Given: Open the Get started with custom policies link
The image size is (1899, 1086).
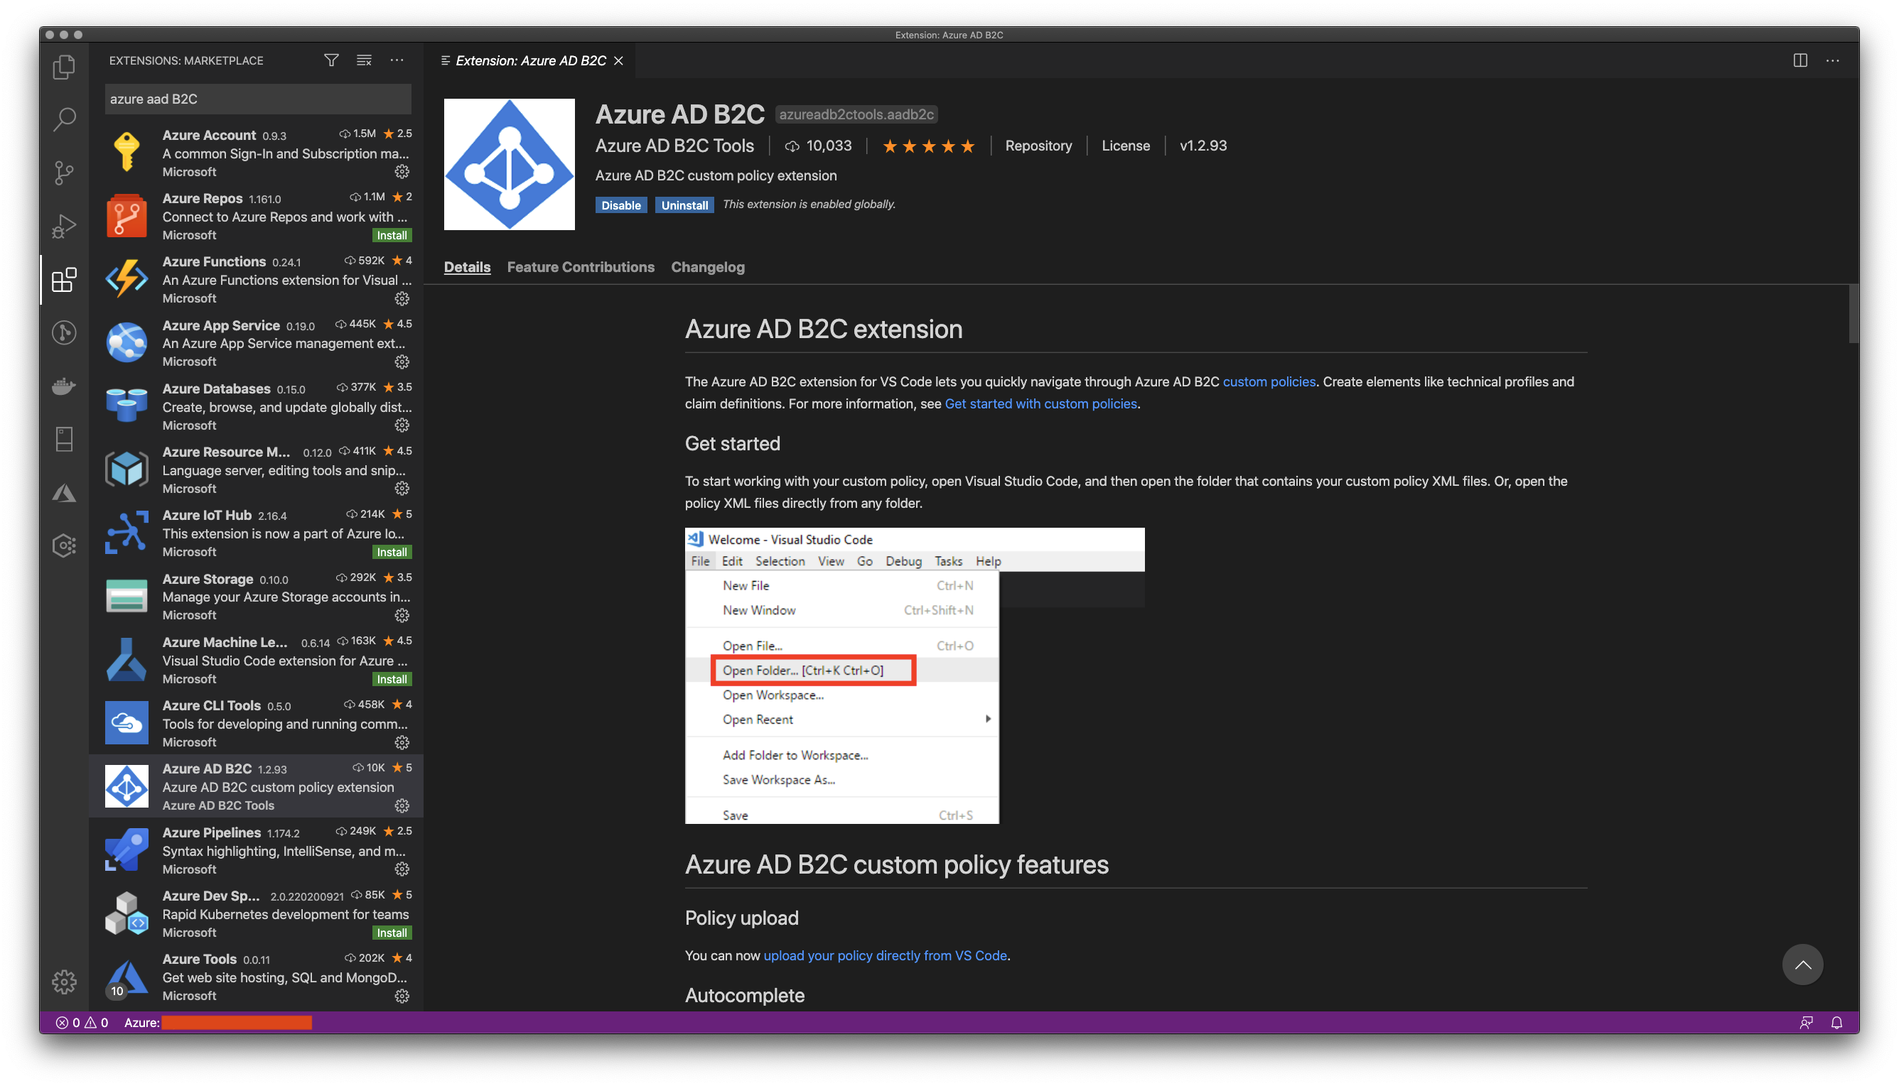Looking at the screenshot, I should 1041,403.
